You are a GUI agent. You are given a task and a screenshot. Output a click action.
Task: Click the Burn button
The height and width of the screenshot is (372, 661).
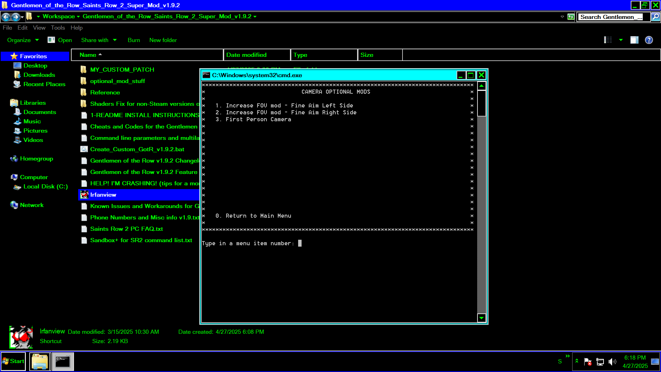[x=134, y=40]
